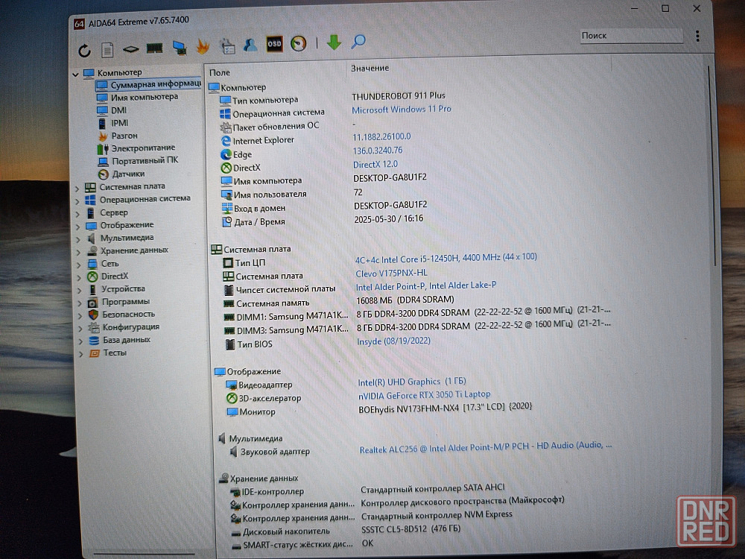
Task: Expand the Операционная система tree node
Action: [77, 200]
